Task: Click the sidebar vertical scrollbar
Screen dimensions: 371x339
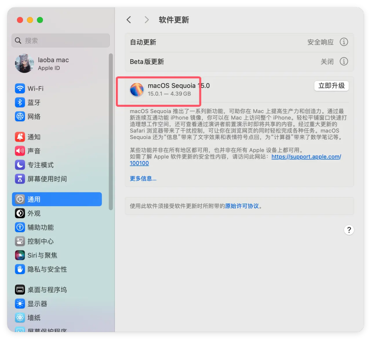Action: [110, 132]
